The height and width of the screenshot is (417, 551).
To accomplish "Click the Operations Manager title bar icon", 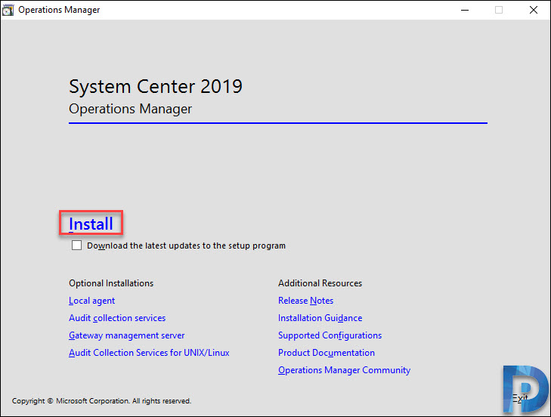I will coord(8,10).
